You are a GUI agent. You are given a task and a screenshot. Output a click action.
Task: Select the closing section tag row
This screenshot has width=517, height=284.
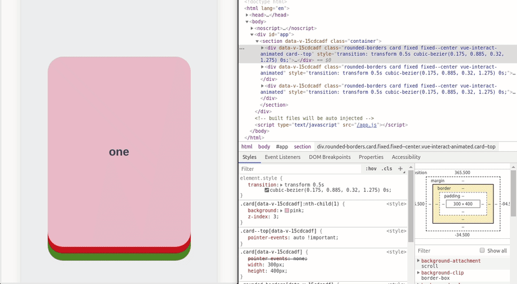(274, 105)
